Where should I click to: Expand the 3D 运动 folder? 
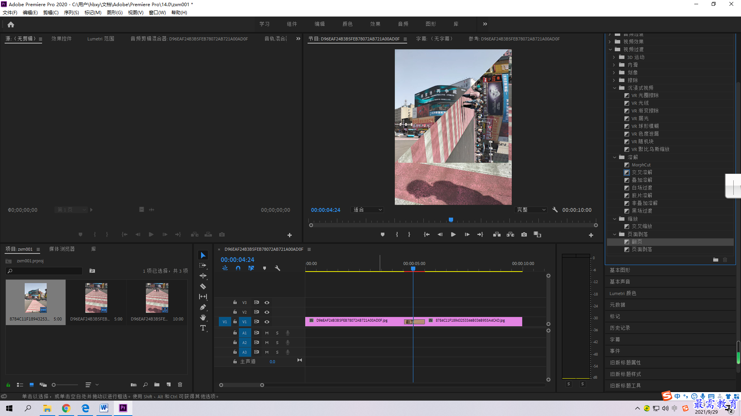pyautogui.click(x=614, y=57)
